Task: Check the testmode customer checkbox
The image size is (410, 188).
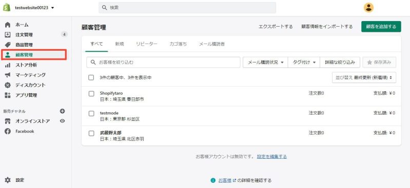Action: click(x=91, y=114)
